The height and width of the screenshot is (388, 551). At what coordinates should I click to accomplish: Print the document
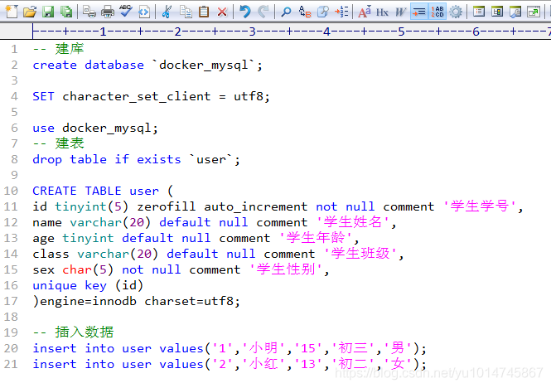[x=108, y=12]
